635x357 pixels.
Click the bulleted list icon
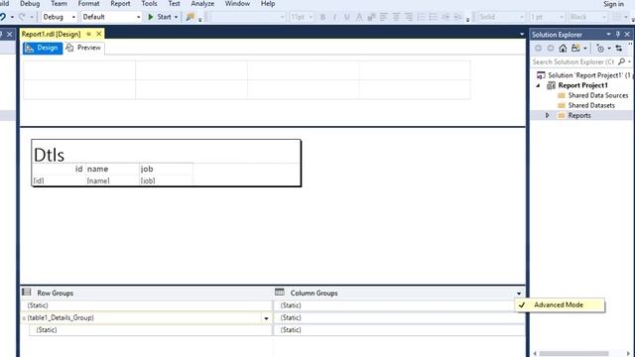433,17
